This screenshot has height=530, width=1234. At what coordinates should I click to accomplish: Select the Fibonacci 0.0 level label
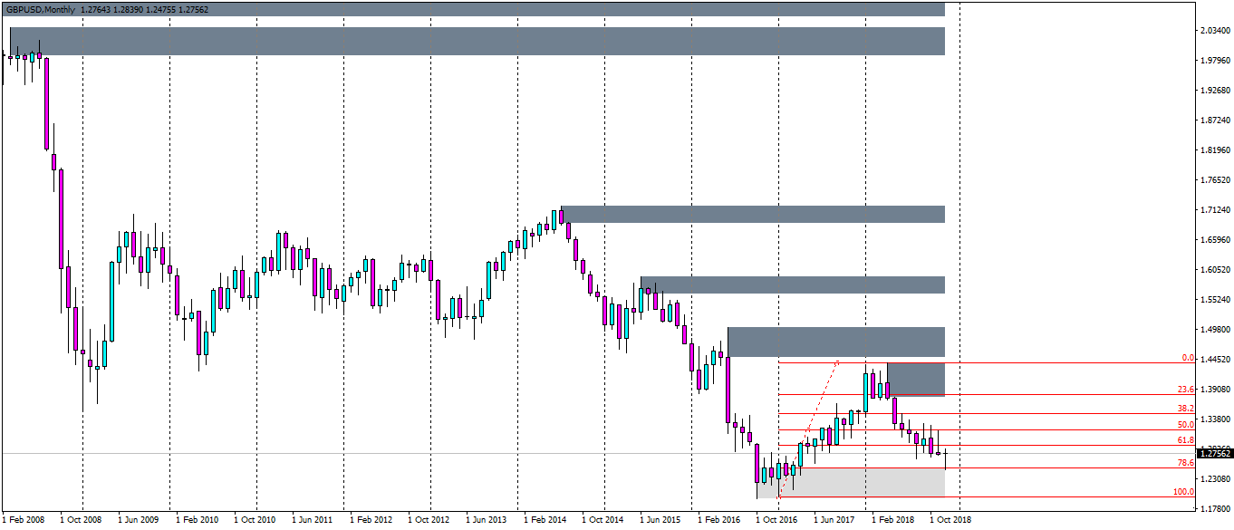coord(1189,358)
